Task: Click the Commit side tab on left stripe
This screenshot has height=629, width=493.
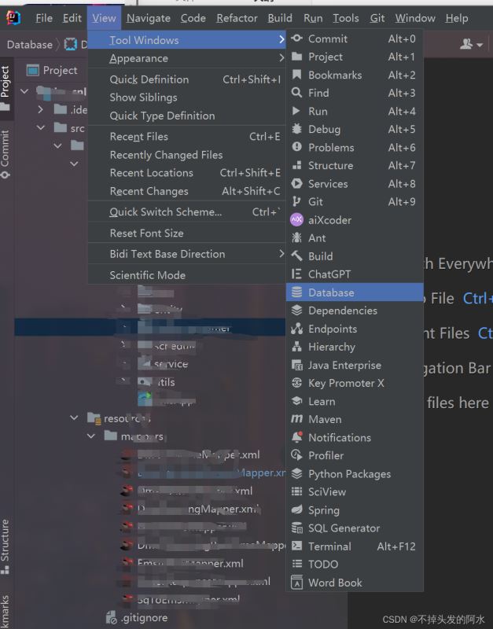Action: coord(5,154)
